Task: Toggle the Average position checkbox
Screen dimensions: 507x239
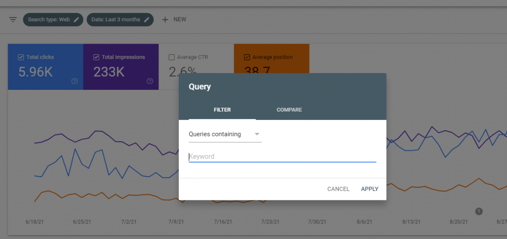Action: [247, 57]
